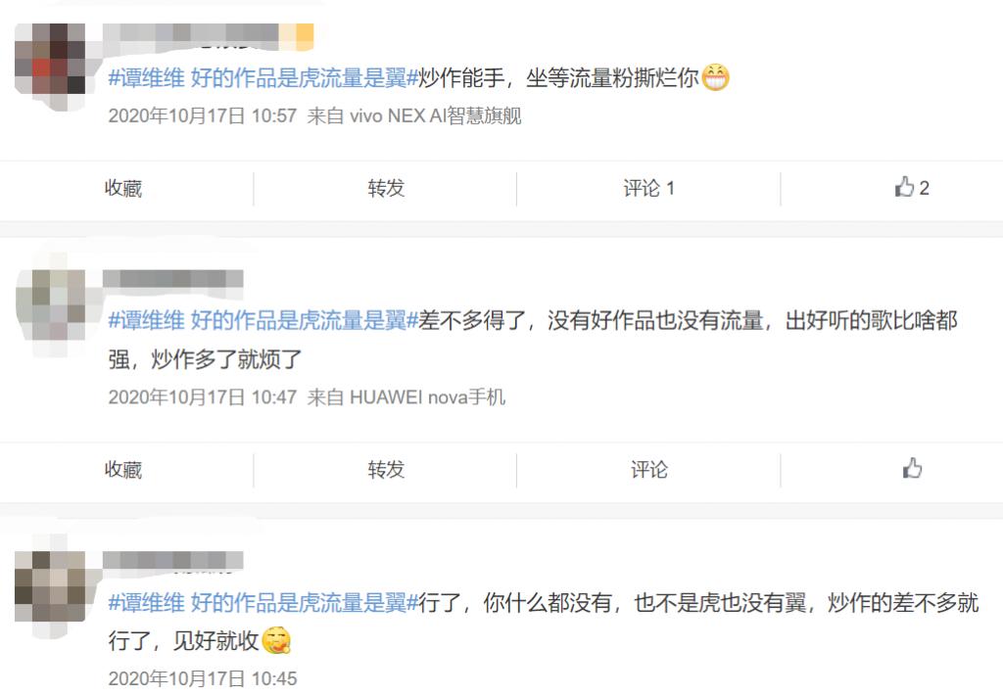This screenshot has height=695, width=1003.
Task: Click 转发 on the first post
Action: [x=386, y=188]
